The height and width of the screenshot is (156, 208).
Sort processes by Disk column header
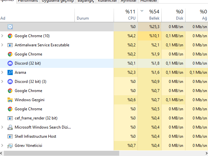pos(173,15)
